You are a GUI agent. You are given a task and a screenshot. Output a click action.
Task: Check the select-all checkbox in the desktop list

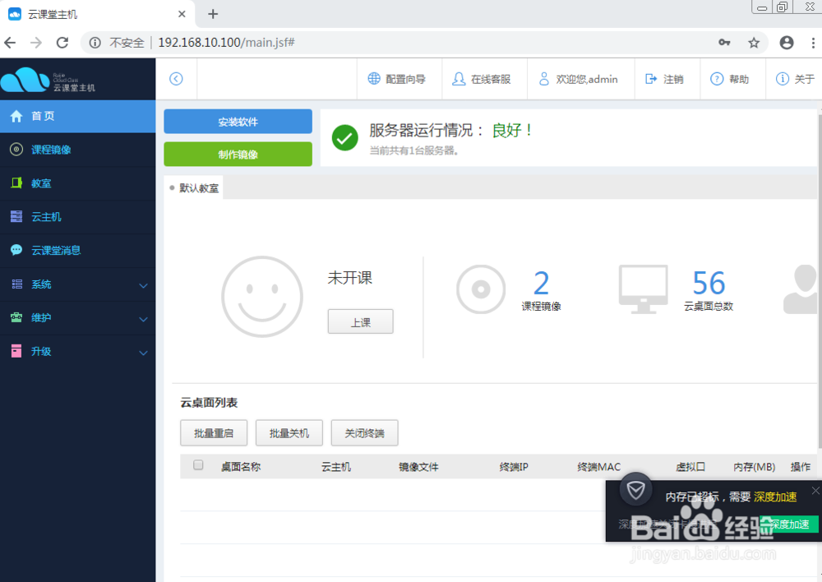click(197, 465)
